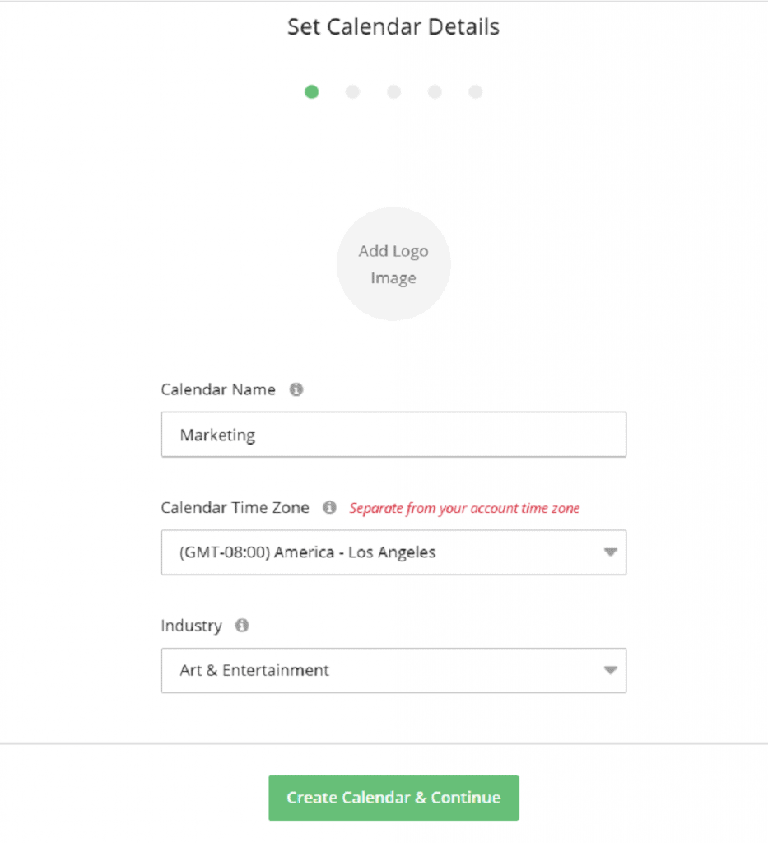Click the Calendar Name label

pos(218,389)
